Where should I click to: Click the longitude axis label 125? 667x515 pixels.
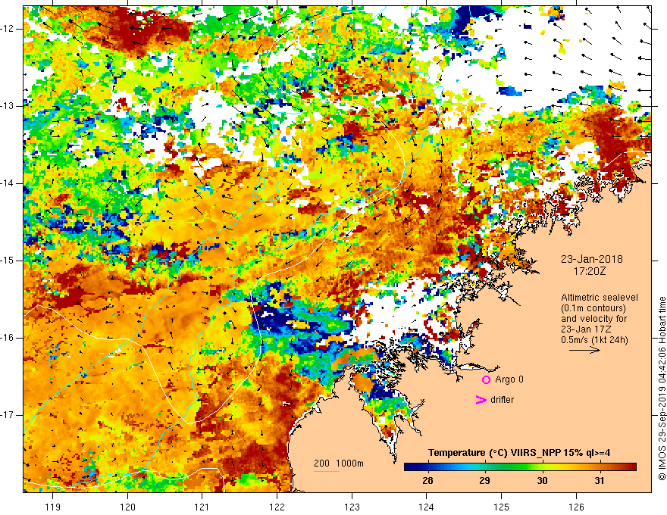pos(502,507)
